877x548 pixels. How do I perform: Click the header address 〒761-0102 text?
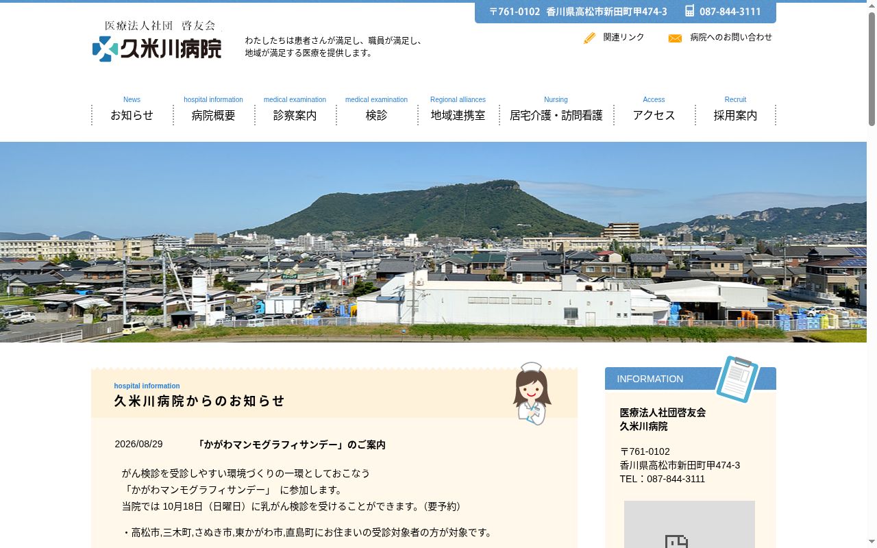click(x=578, y=12)
